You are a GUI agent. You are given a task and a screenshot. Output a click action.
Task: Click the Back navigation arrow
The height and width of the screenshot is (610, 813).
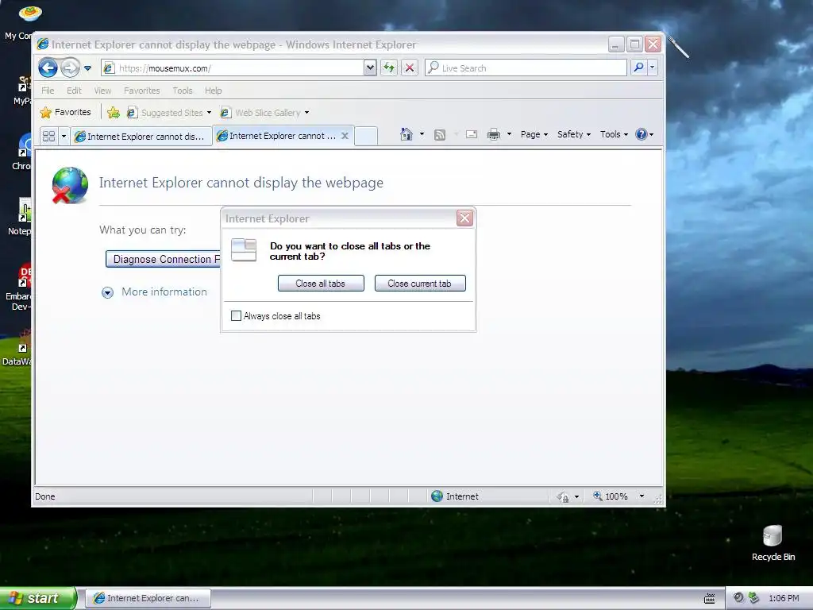[x=48, y=68]
